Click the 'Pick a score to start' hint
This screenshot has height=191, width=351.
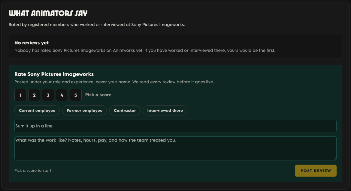pos(33,170)
